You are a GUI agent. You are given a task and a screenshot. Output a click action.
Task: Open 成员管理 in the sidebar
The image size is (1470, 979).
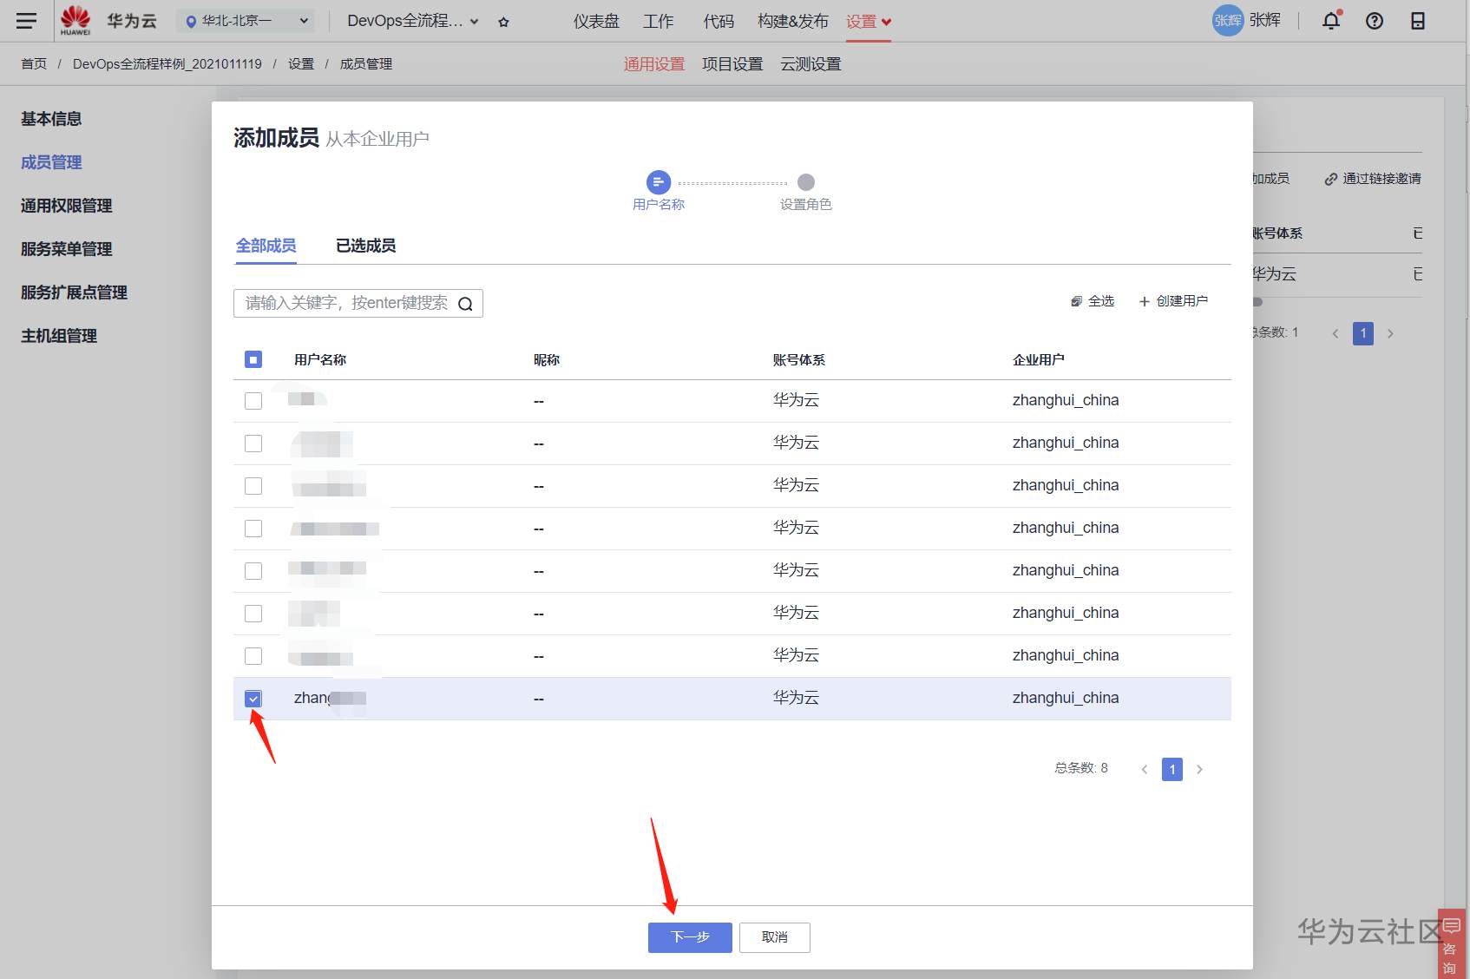pos(51,162)
